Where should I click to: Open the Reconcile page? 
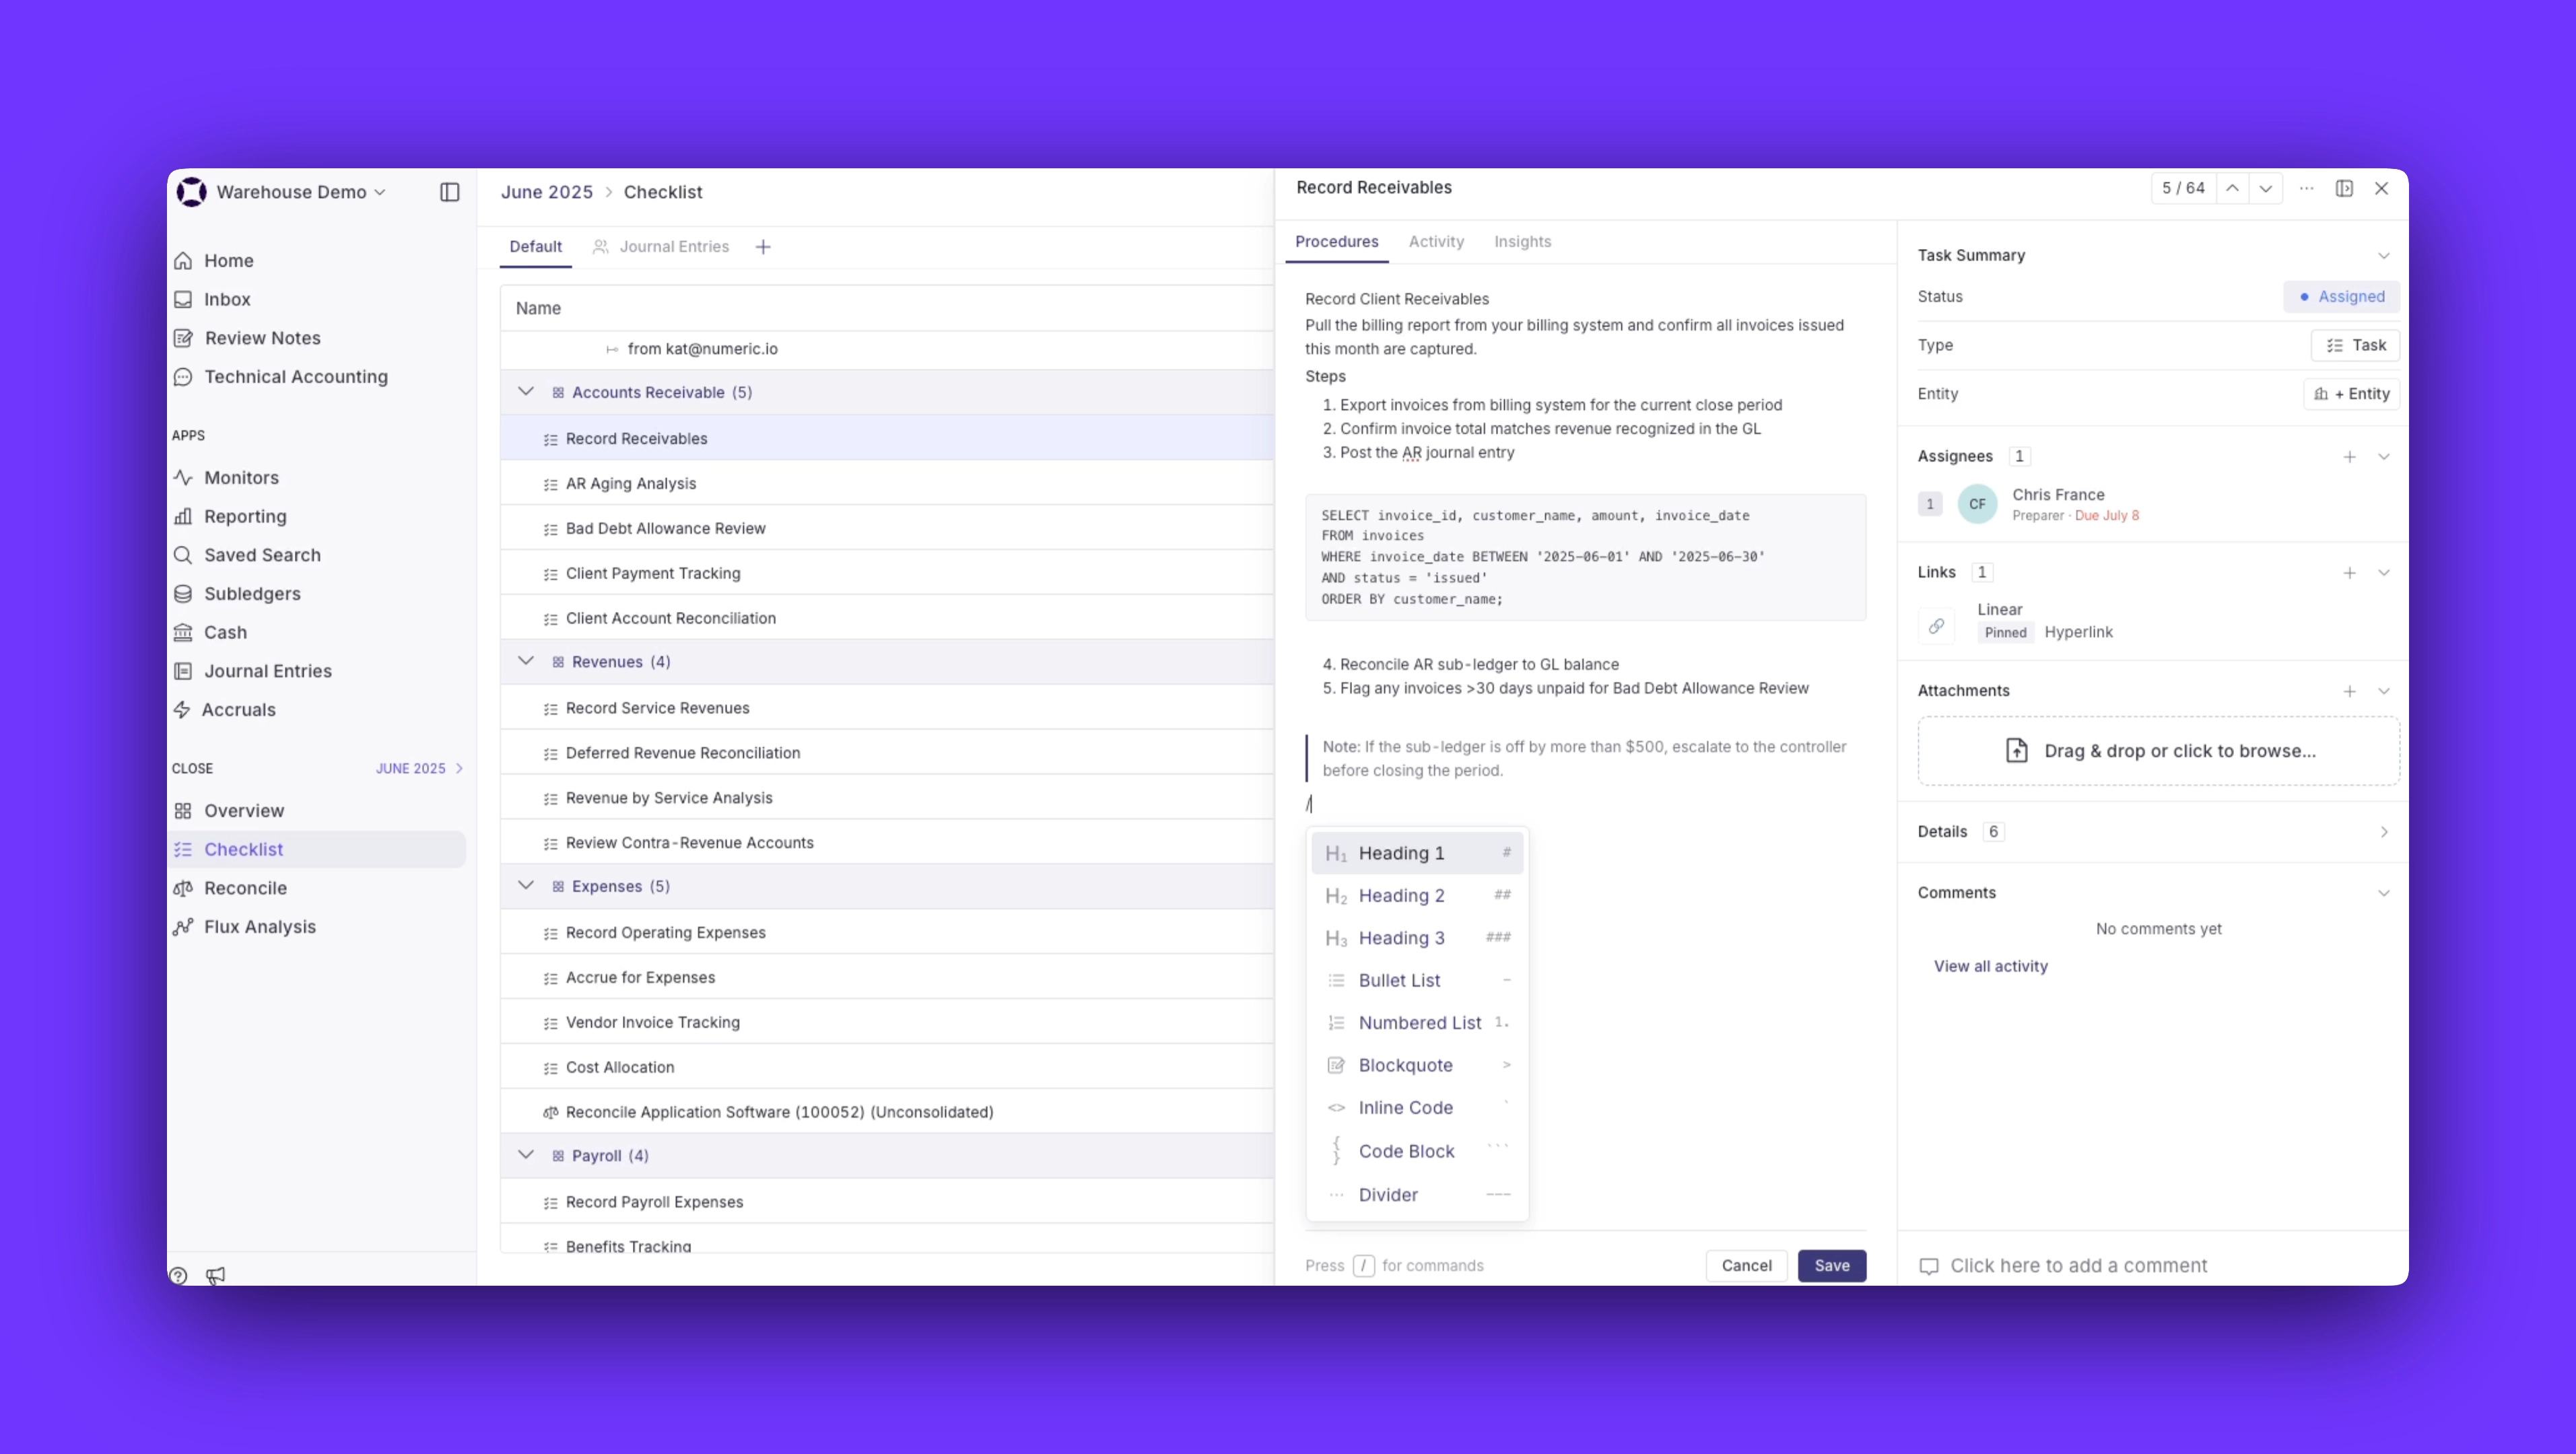click(x=245, y=888)
